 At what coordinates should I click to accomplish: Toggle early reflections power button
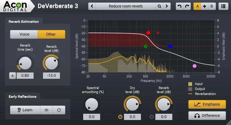(x=59, y=110)
